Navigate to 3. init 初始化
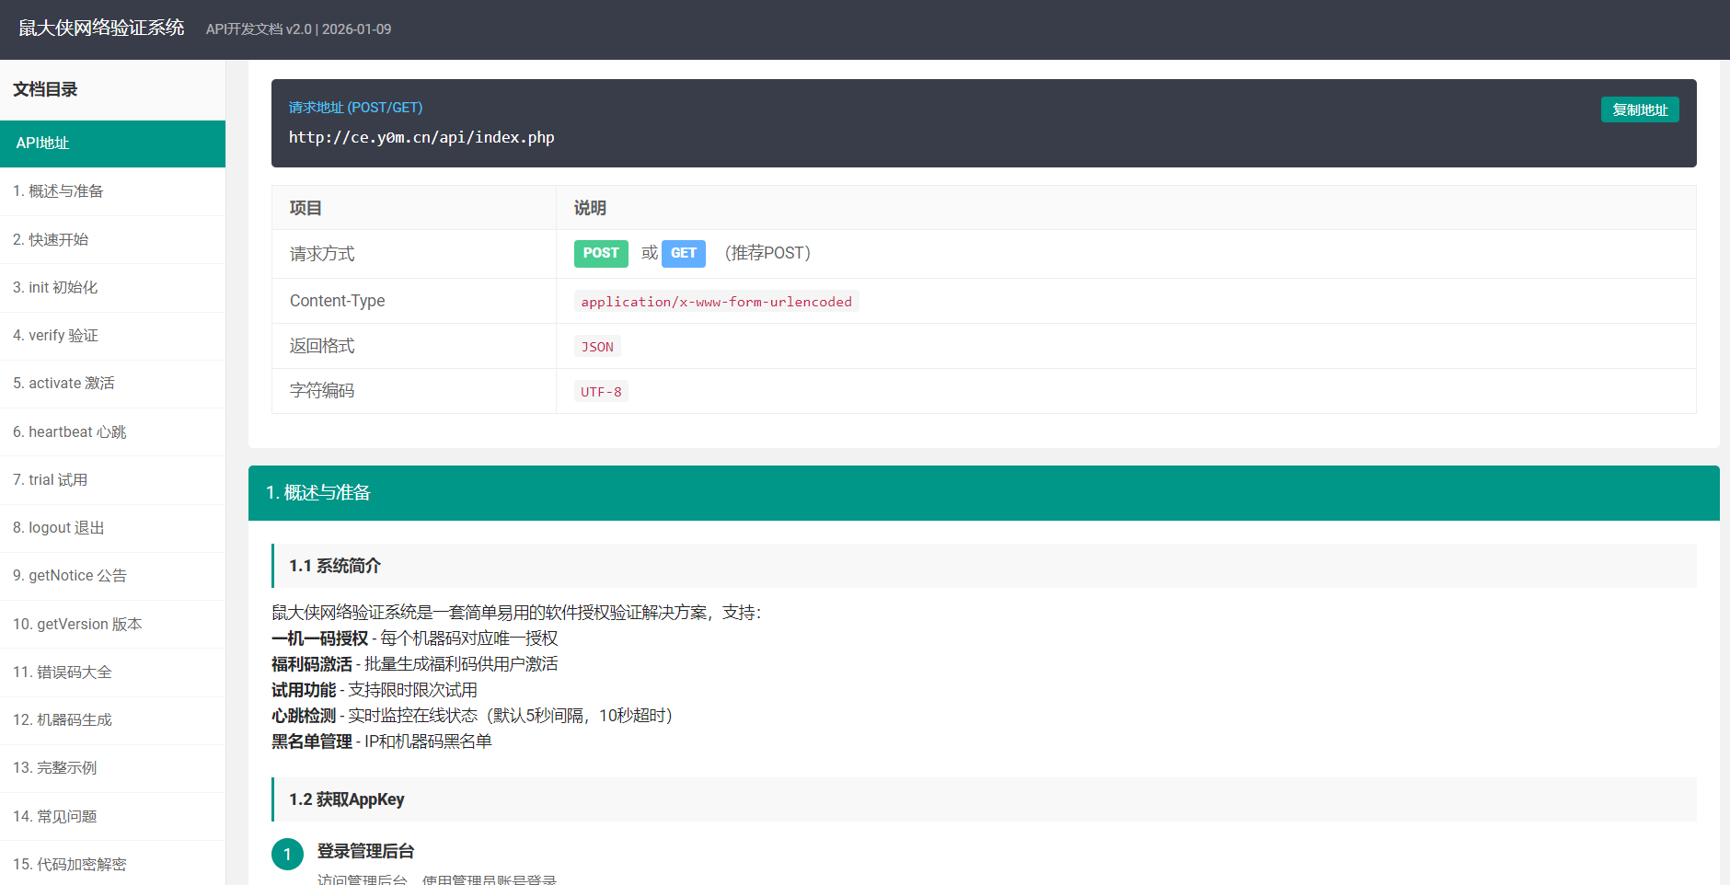Viewport: 1730px width, 885px height. [x=55, y=287]
